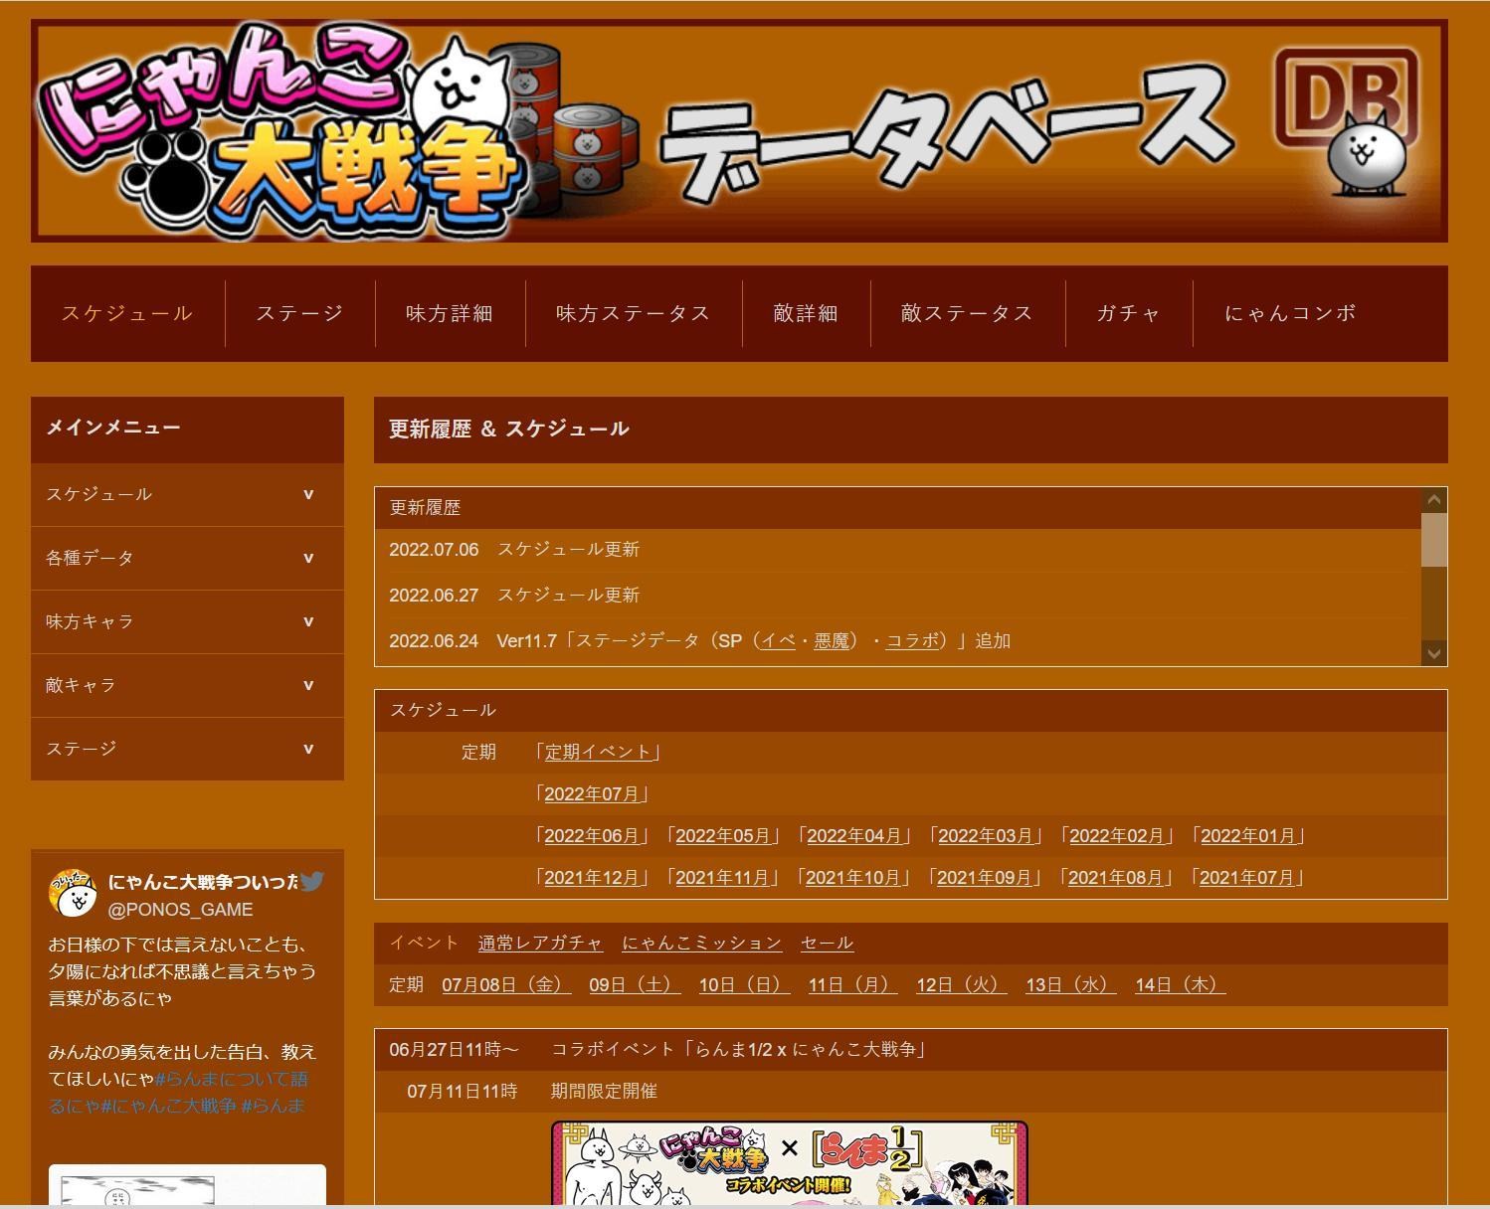Jump to 13日（水） schedule

[1071, 985]
